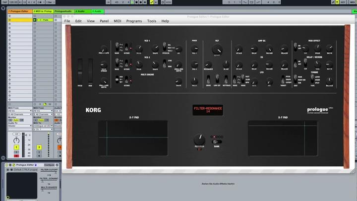Screen dimensions: 357x201
Task: Open the Help menu
Action: pos(165,21)
